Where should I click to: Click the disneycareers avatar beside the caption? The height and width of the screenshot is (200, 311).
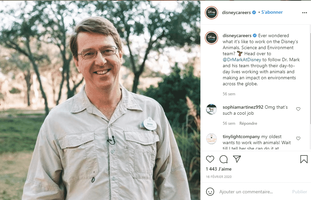(x=211, y=38)
